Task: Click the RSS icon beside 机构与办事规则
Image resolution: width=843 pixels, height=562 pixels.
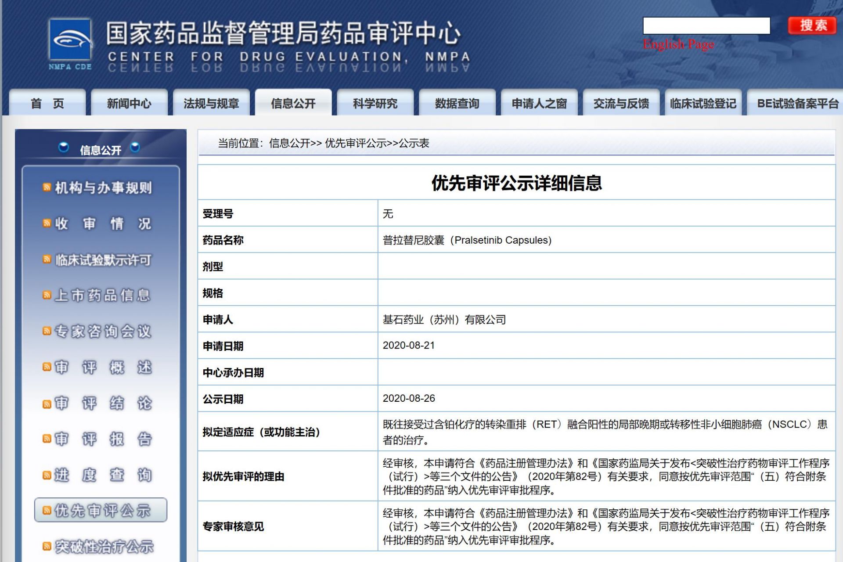Action: coord(47,187)
